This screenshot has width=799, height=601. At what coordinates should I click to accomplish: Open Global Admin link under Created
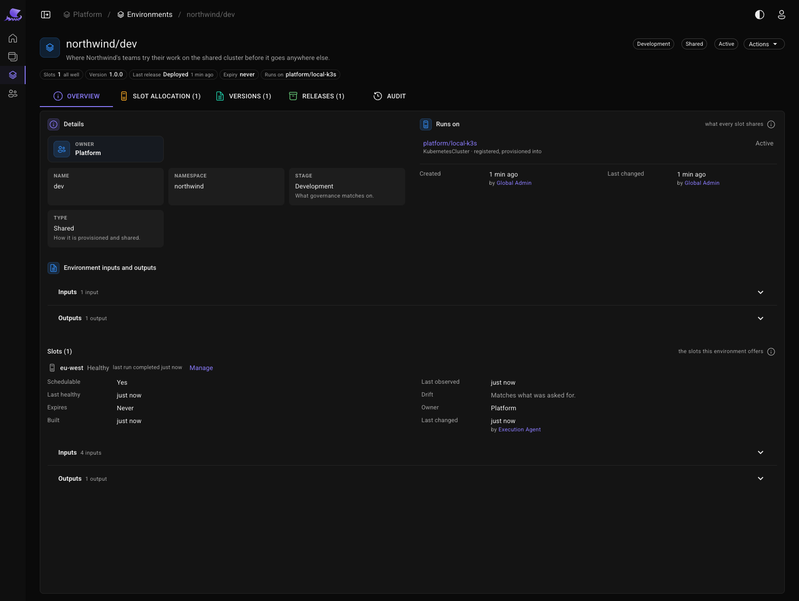tap(514, 183)
